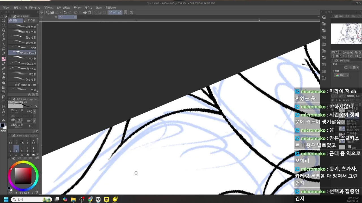Toggle the lock icon in tool property
Viewport: 362px width, 203px height.
[x=36, y=106]
